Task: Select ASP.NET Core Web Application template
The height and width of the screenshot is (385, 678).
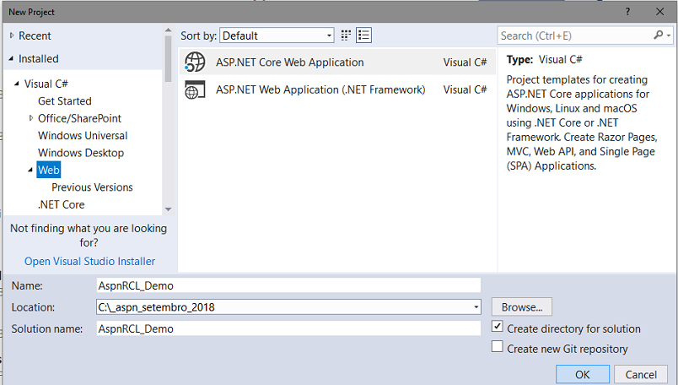Action: [x=337, y=62]
